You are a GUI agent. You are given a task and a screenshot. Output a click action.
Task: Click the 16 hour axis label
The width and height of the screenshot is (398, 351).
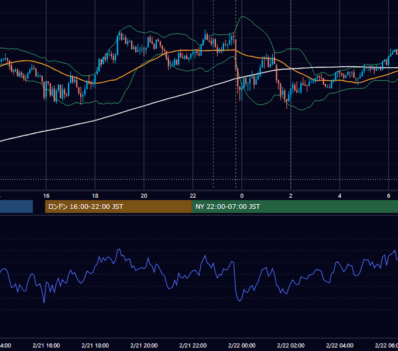pyautogui.click(x=46, y=196)
